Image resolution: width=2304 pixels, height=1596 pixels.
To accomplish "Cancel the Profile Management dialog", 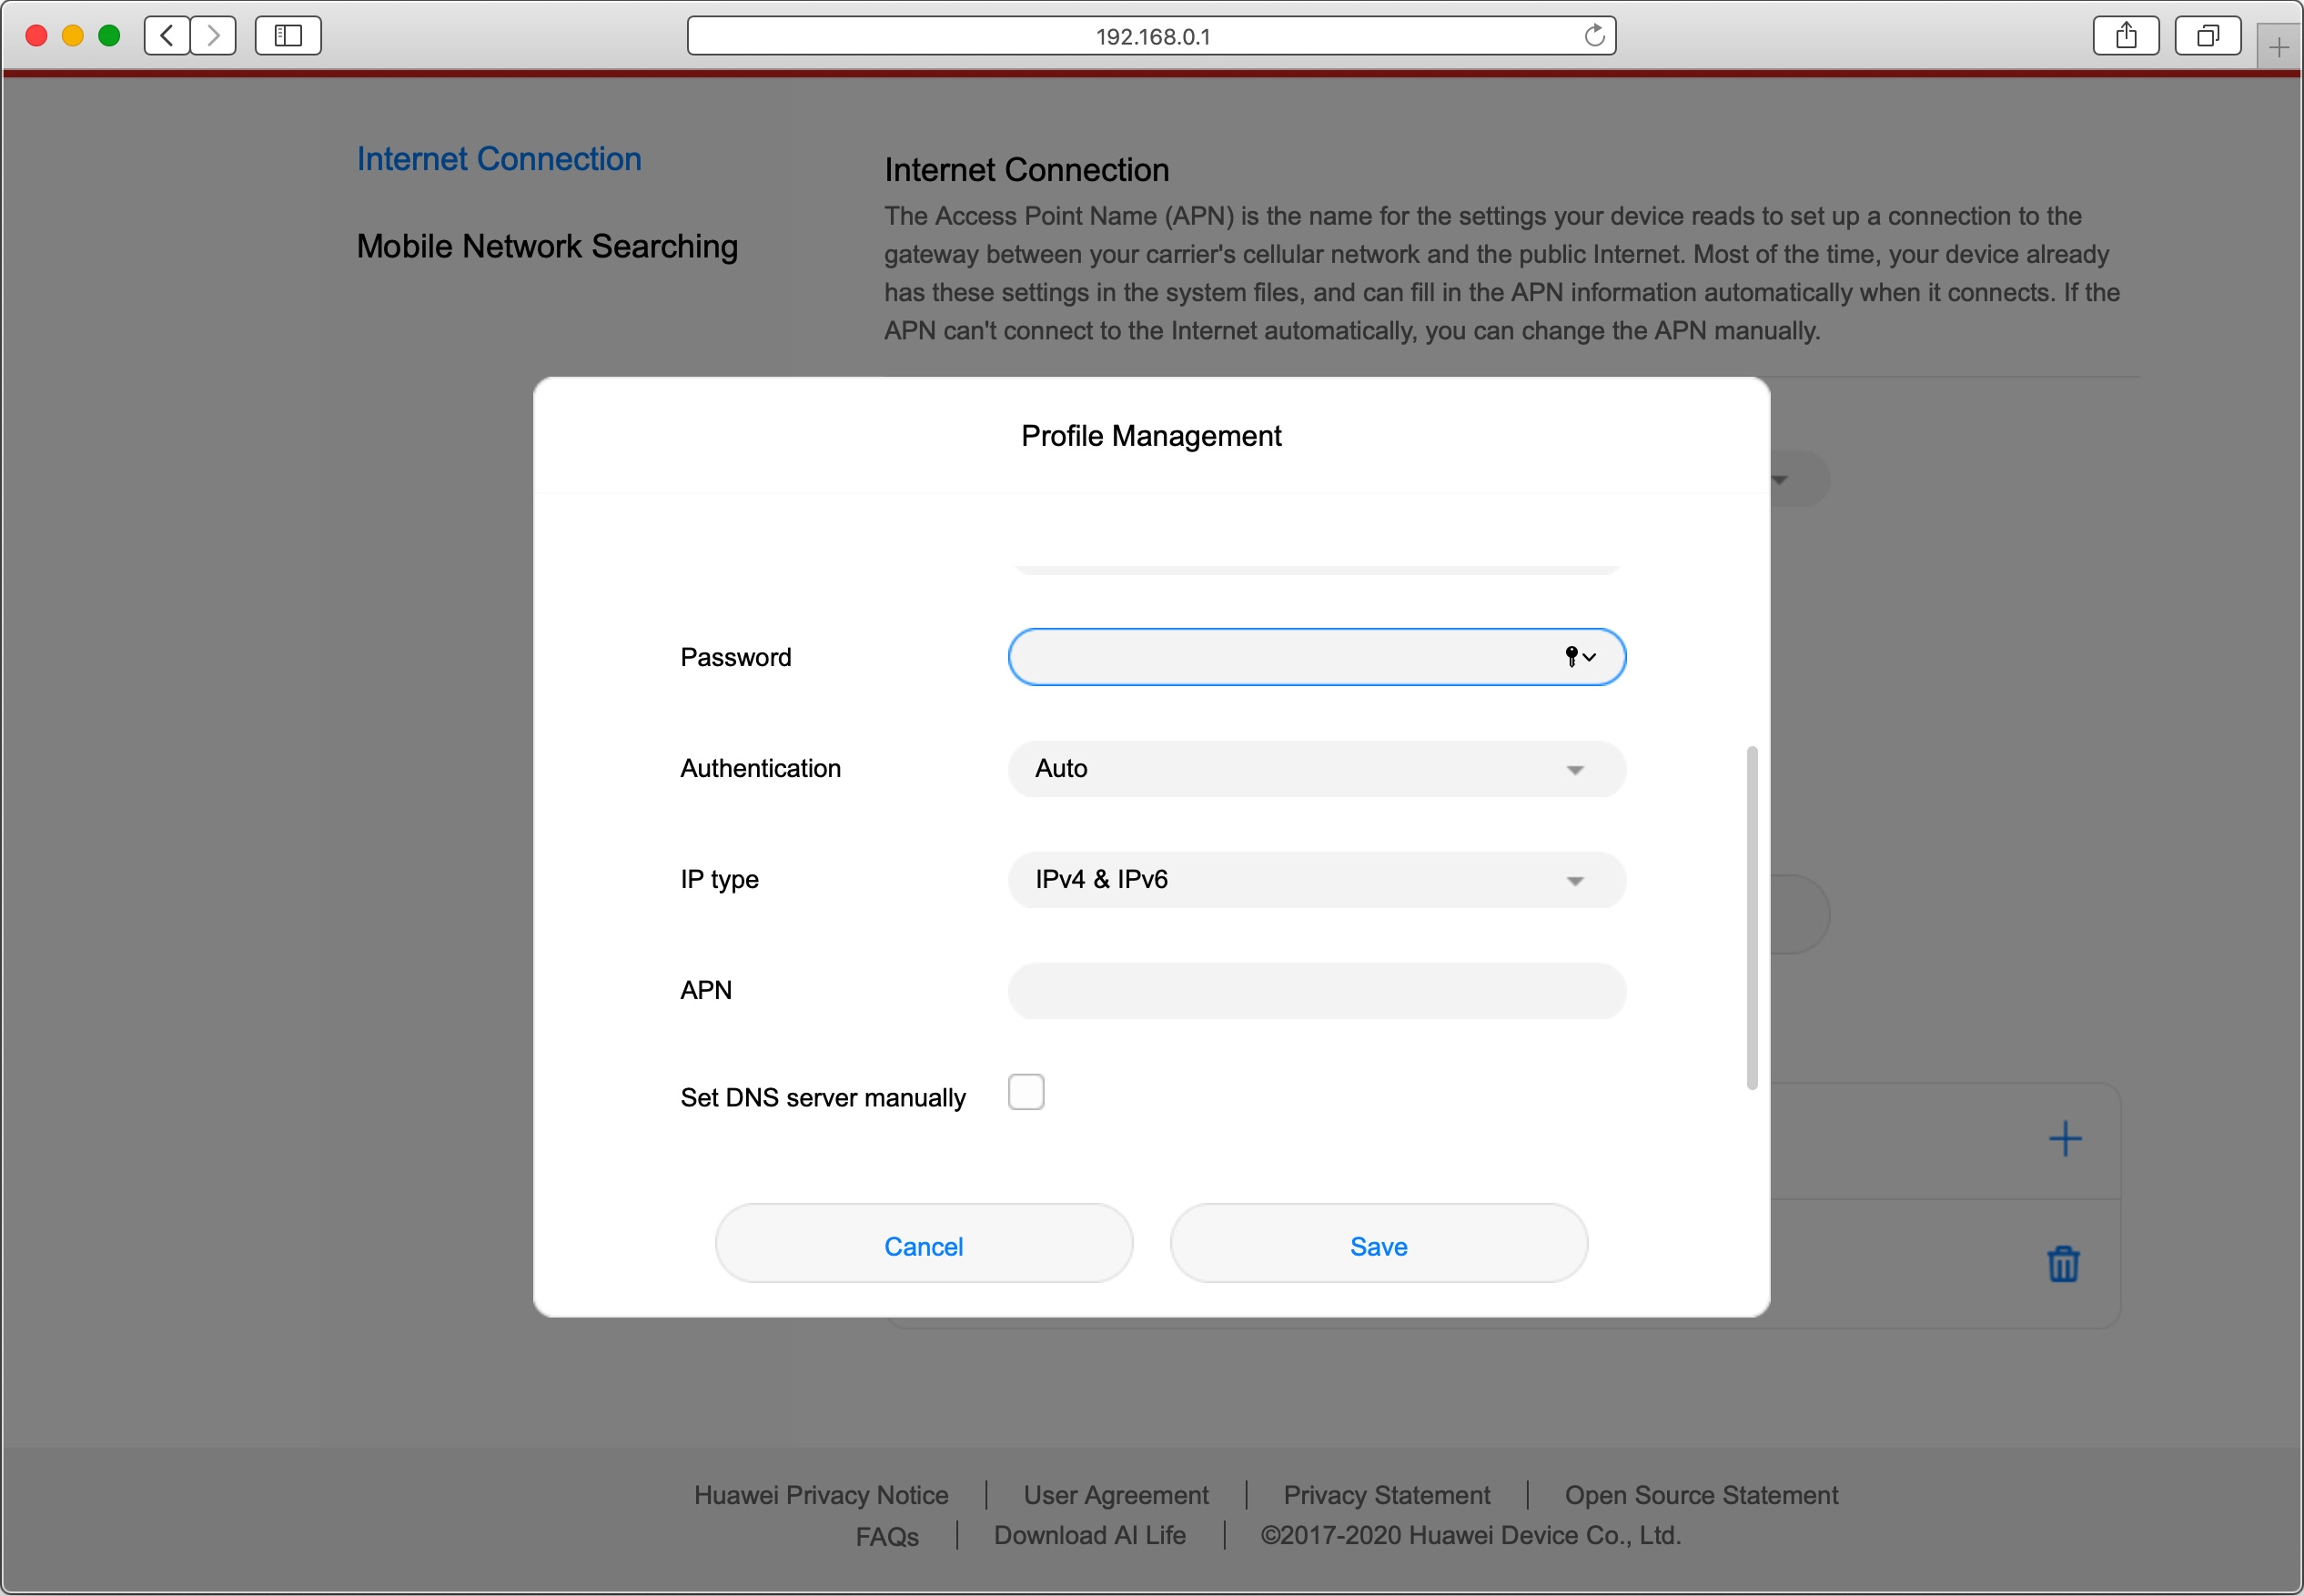I will tap(923, 1245).
